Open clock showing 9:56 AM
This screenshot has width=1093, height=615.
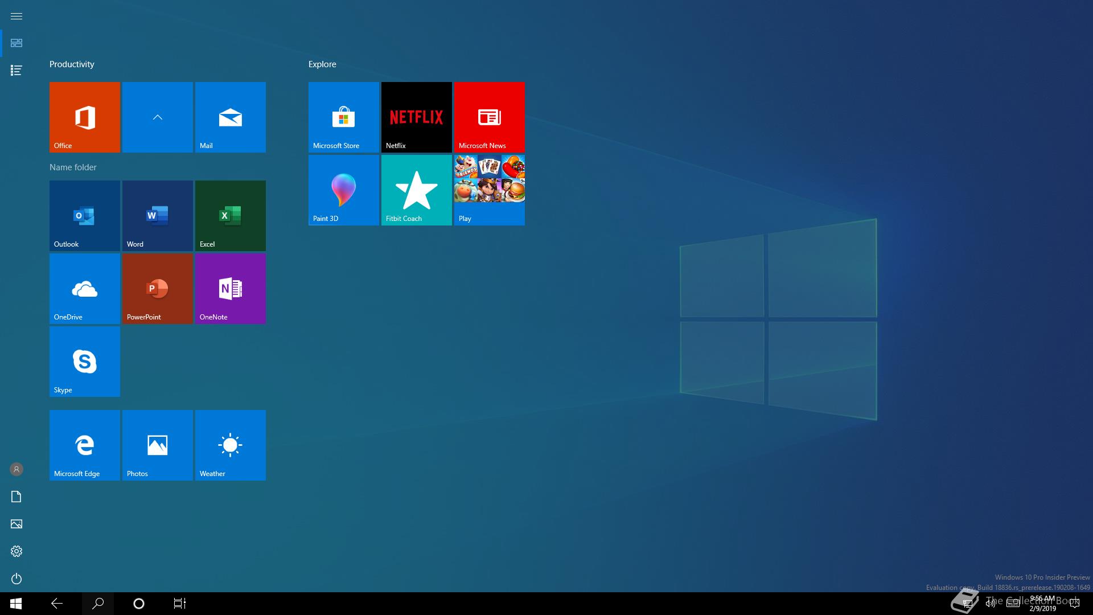pyautogui.click(x=1043, y=604)
